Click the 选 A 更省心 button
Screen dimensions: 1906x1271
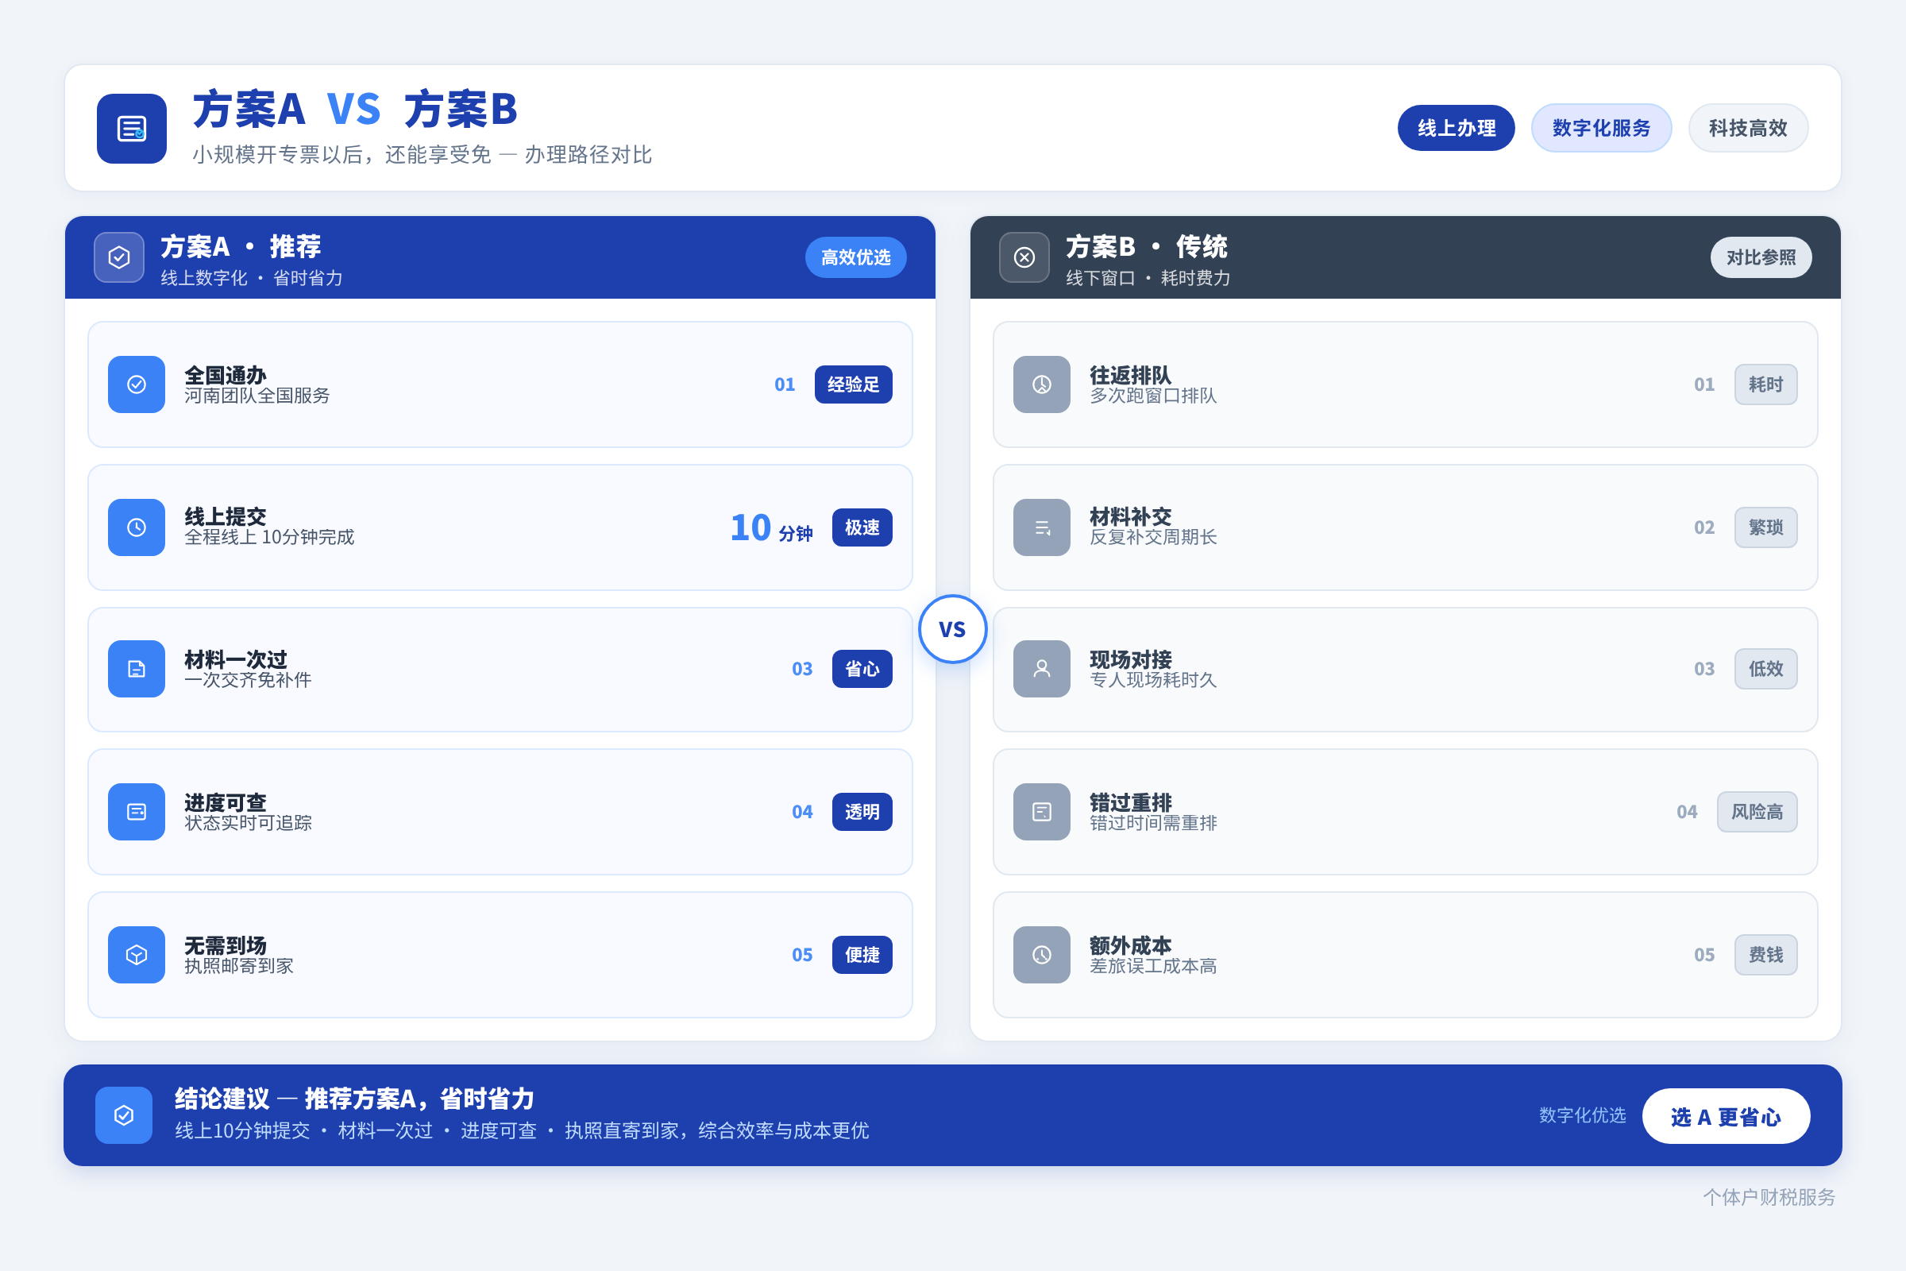1726,1116
